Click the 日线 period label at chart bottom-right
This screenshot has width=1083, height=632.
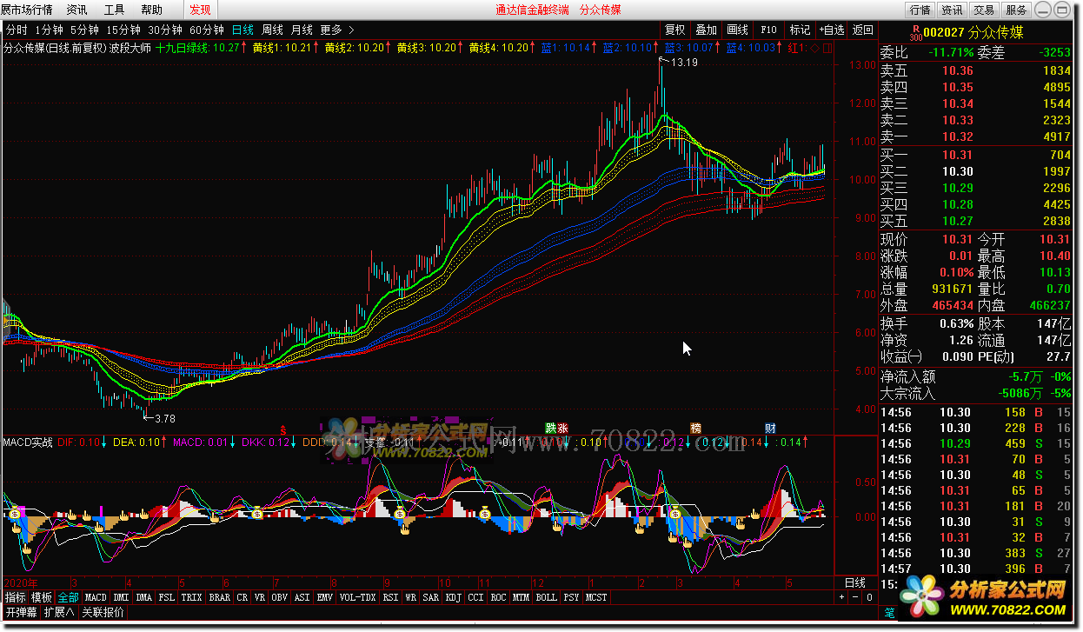[855, 582]
